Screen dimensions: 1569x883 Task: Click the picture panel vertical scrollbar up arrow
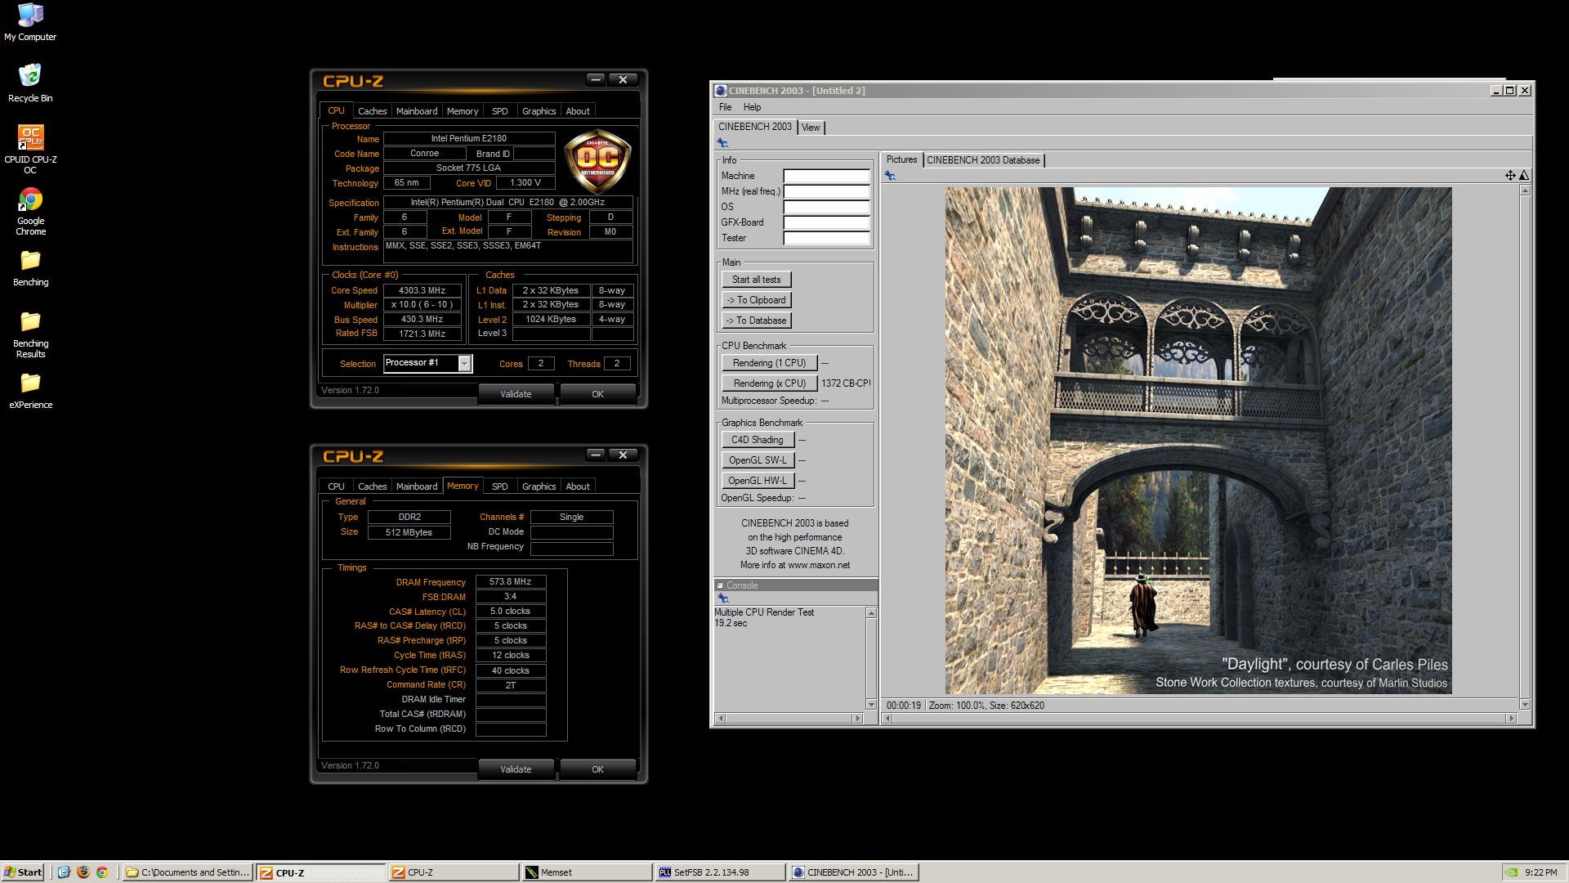point(1524,190)
